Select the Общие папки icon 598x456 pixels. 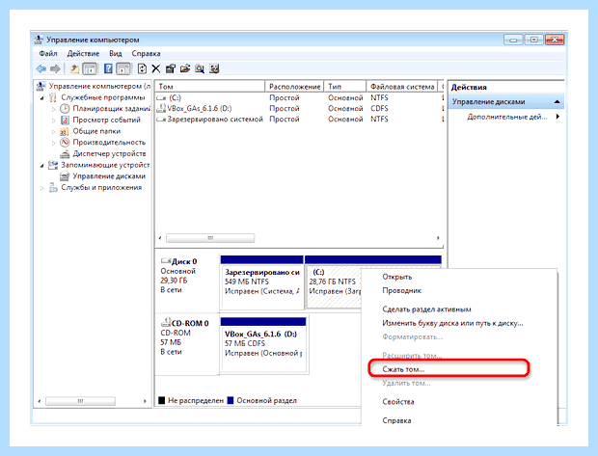[x=65, y=131]
